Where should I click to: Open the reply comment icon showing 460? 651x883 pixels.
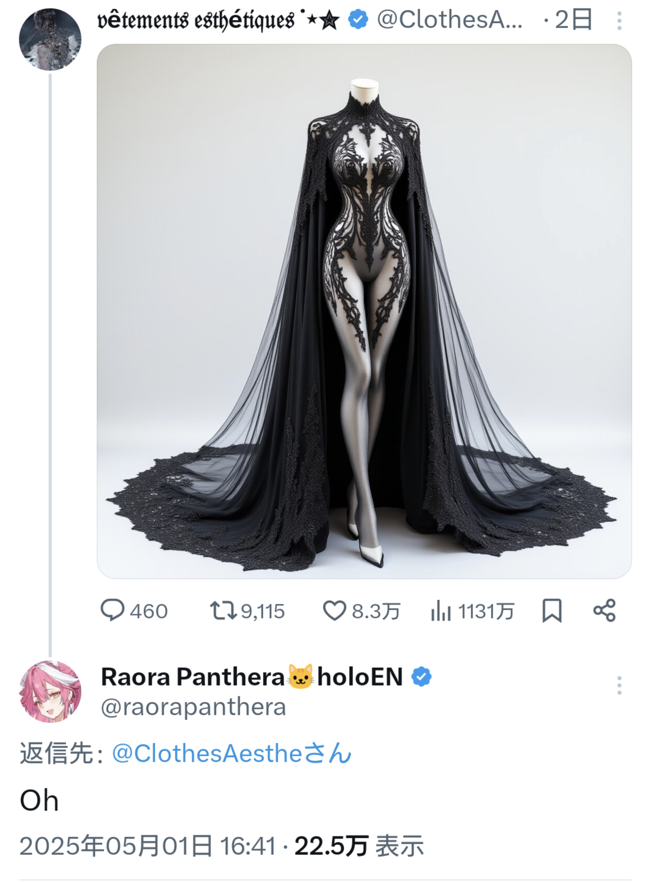point(112,610)
